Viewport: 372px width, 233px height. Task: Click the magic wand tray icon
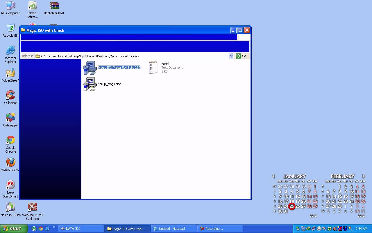point(350,229)
